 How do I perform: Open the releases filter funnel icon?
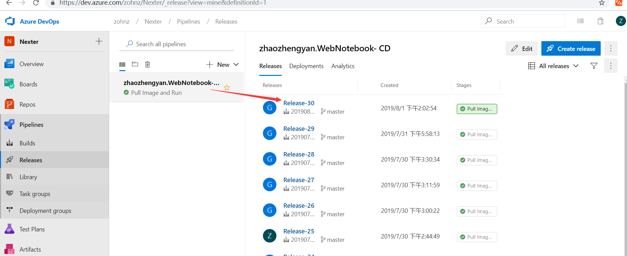coord(594,66)
